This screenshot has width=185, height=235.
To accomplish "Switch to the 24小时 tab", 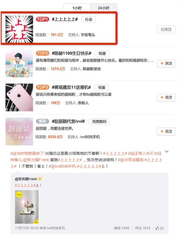I will coord(103,8).
